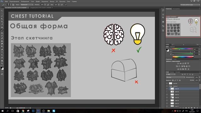Select the Eyedropper tool
The height and width of the screenshot is (113, 201).
tap(2, 24)
